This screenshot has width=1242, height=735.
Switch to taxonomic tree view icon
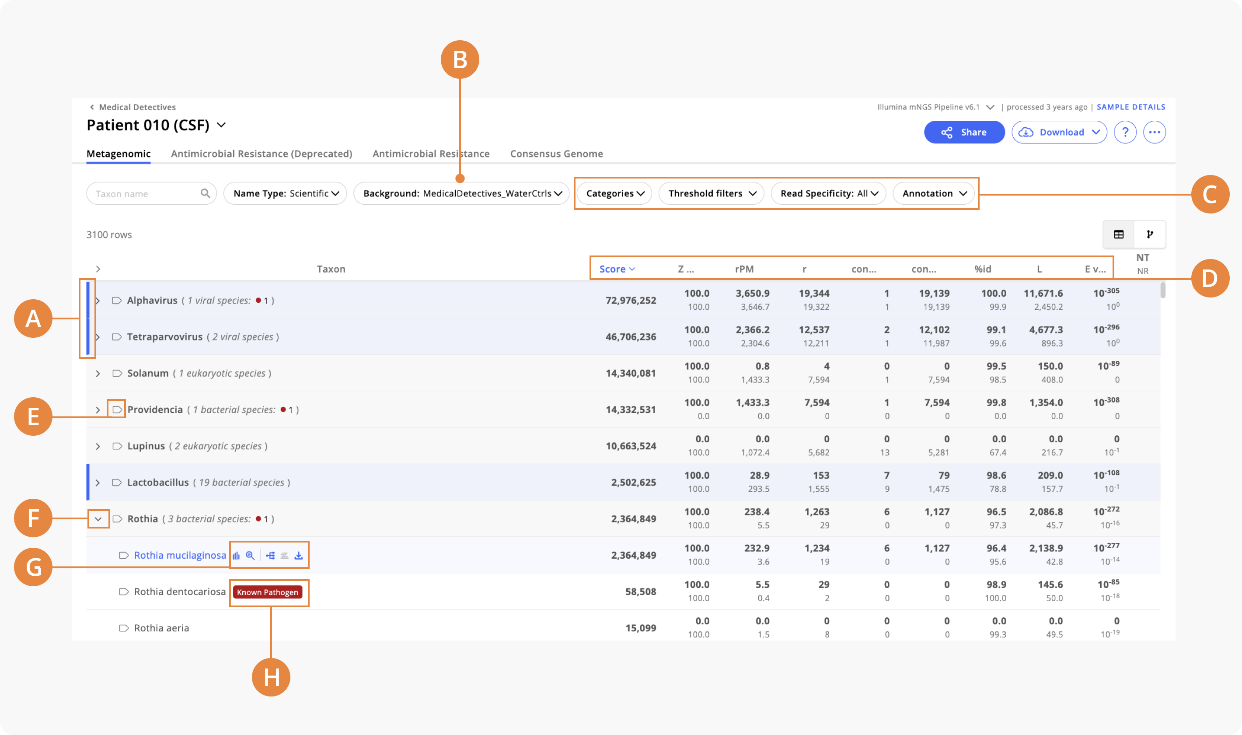pos(1149,234)
